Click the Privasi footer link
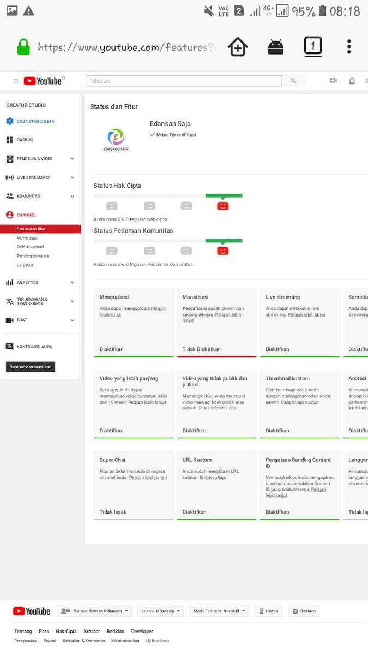The height and width of the screenshot is (655, 368). (x=50, y=641)
